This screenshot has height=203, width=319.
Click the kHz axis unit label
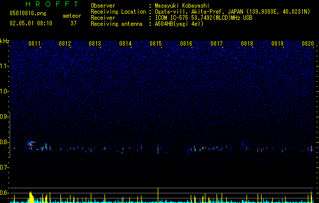[5, 41]
